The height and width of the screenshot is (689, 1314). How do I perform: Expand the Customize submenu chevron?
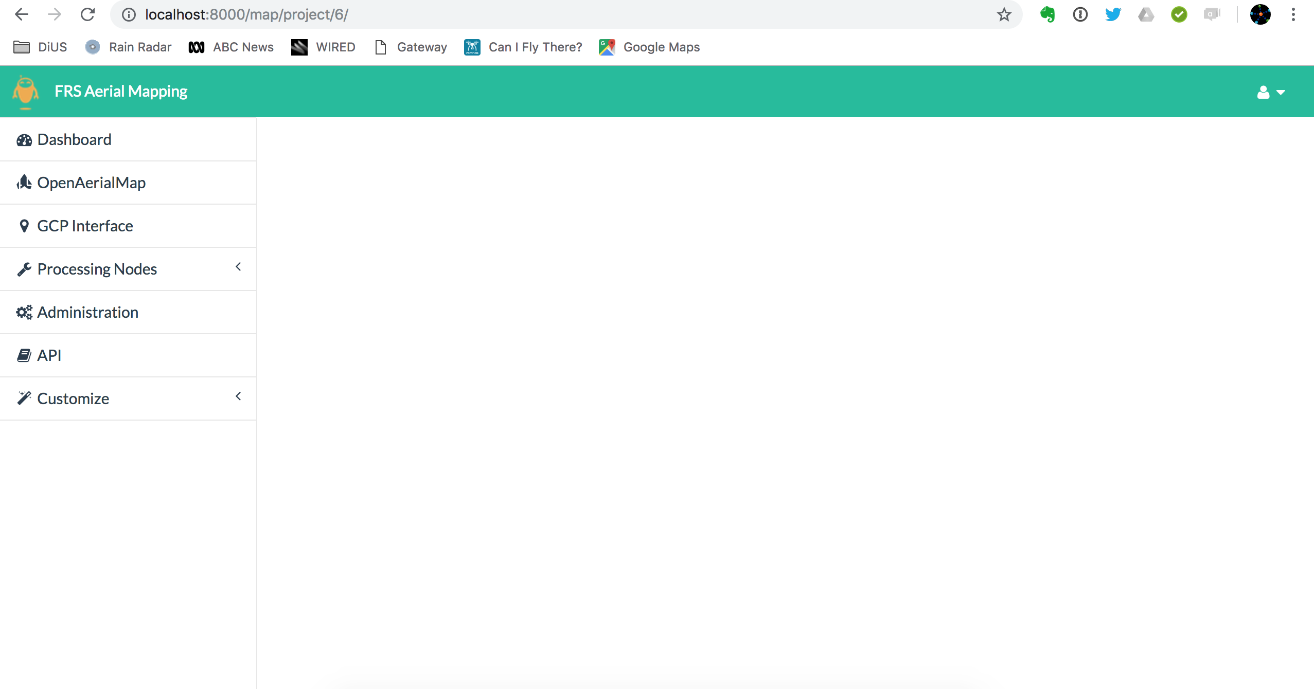pos(238,395)
